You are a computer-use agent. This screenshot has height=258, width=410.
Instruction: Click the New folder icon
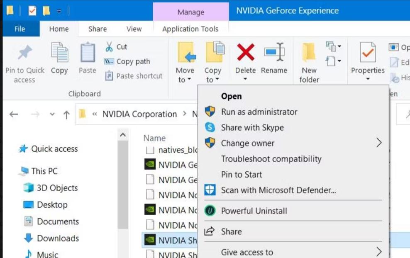point(309,53)
